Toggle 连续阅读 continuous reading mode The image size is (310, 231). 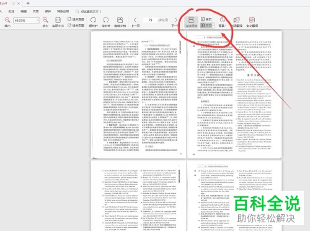point(191,22)
